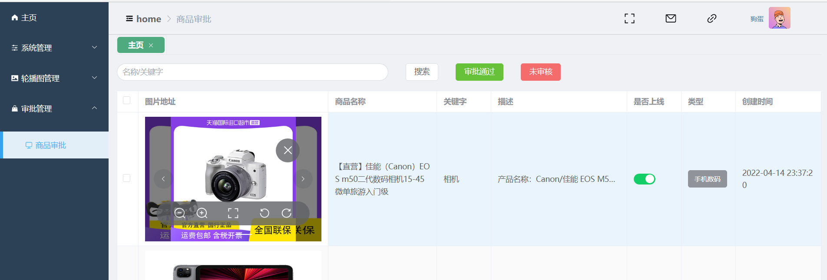Close the 主页 tab with its X
This screenshot has width=827, height=280.
151,45
